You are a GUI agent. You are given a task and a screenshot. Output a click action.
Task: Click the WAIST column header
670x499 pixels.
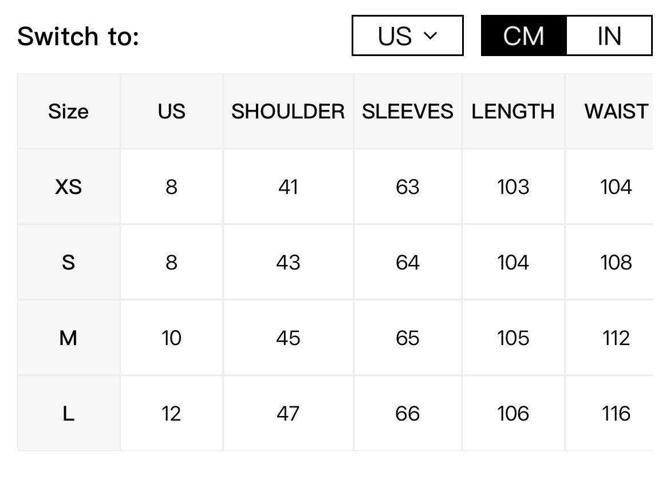616,112
